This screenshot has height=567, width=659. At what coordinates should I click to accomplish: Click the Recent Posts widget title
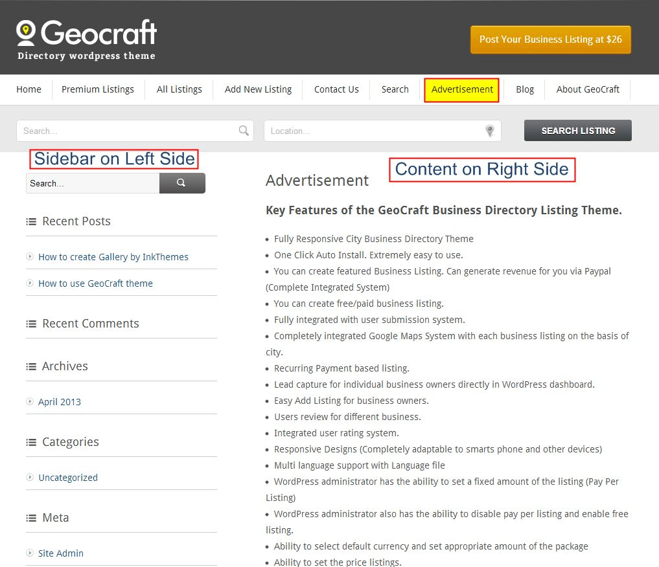(76, 221)
